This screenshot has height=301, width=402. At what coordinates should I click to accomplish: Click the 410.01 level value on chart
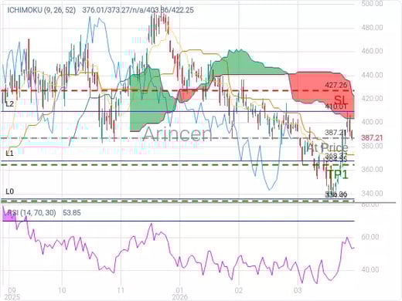(x=336, y=107)
